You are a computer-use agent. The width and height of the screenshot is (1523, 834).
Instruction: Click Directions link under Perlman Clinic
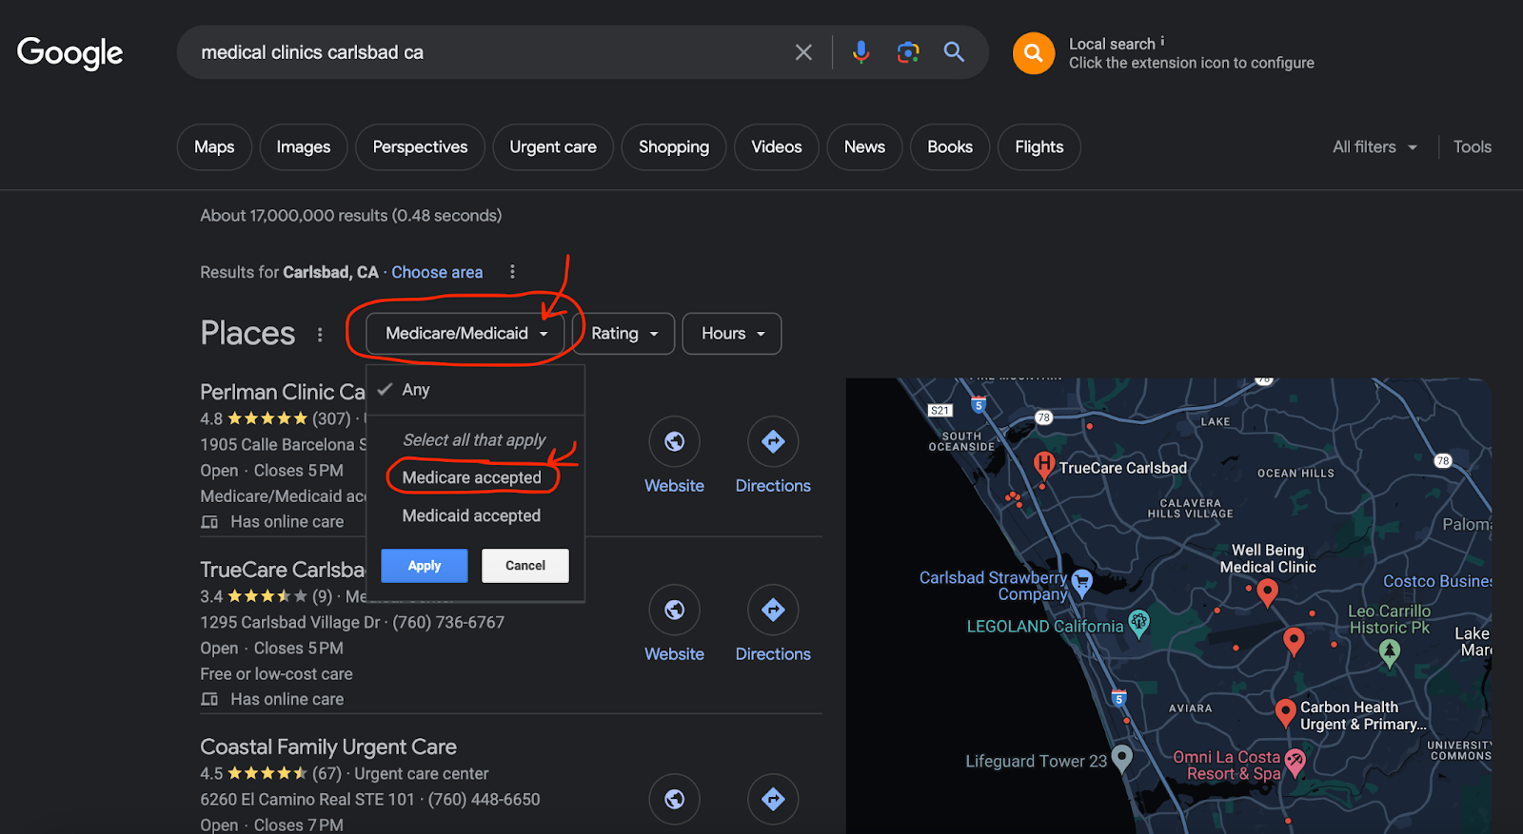773,486
